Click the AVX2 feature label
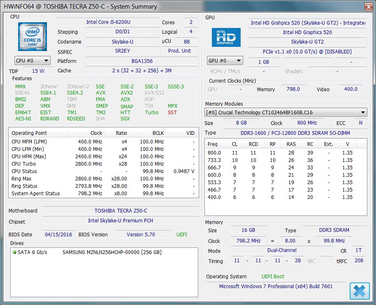 point(127,93)
